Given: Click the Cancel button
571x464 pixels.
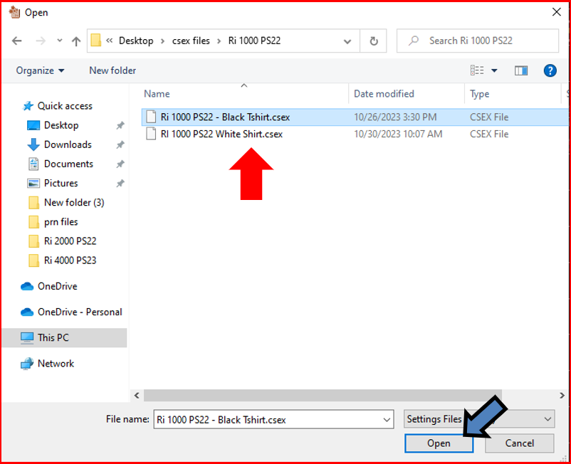Looking at the screenshot, I should (519, 443).
